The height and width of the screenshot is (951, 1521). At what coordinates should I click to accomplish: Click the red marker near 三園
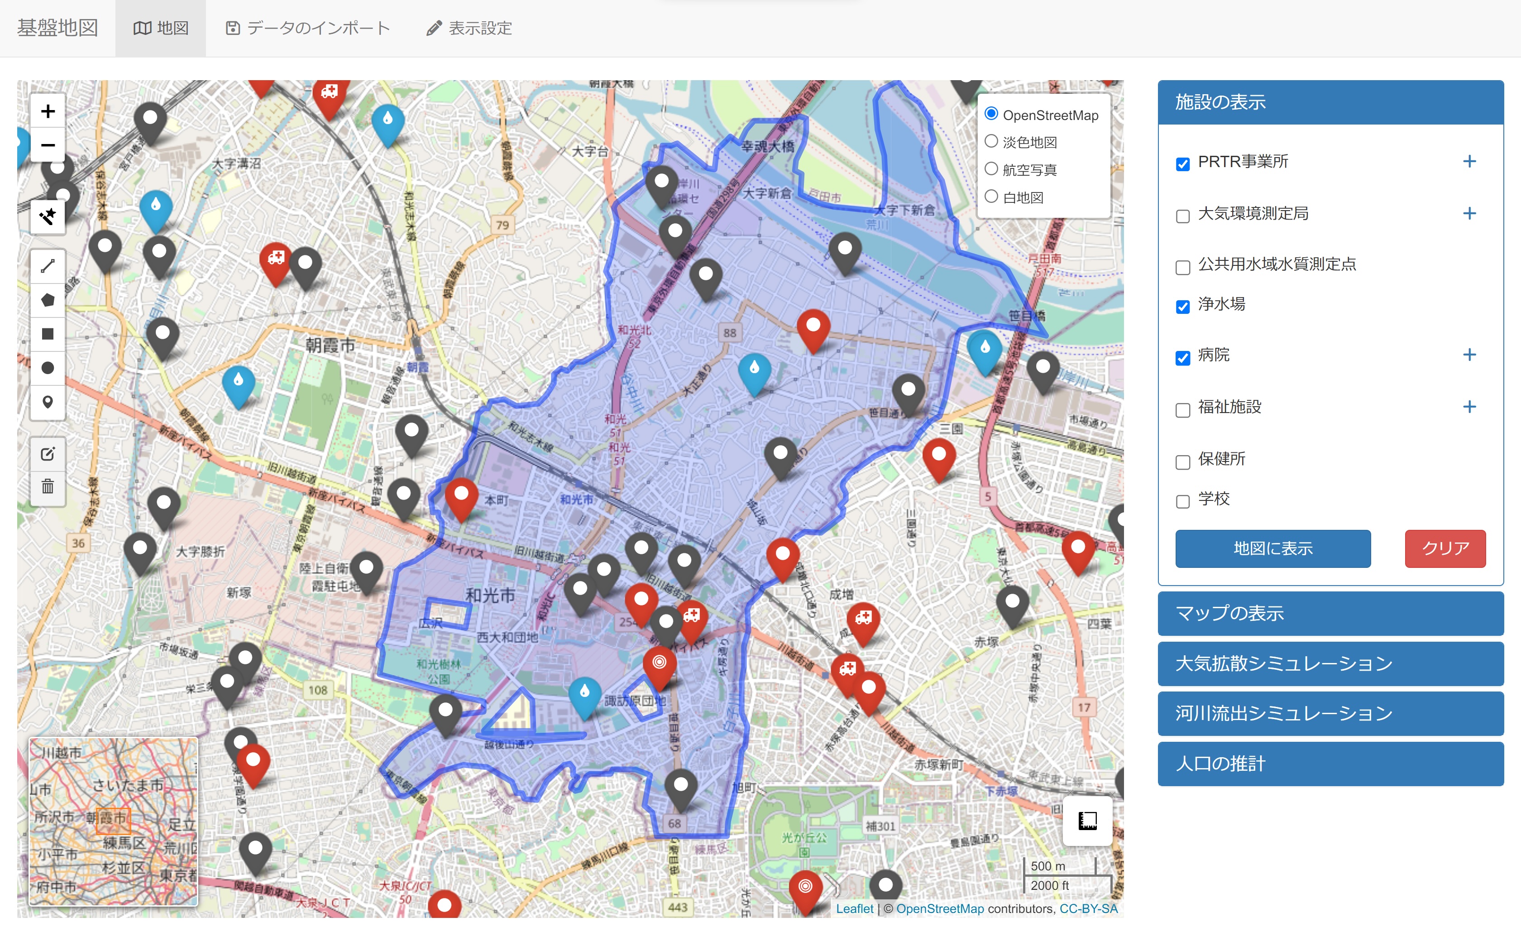(939, 460)
